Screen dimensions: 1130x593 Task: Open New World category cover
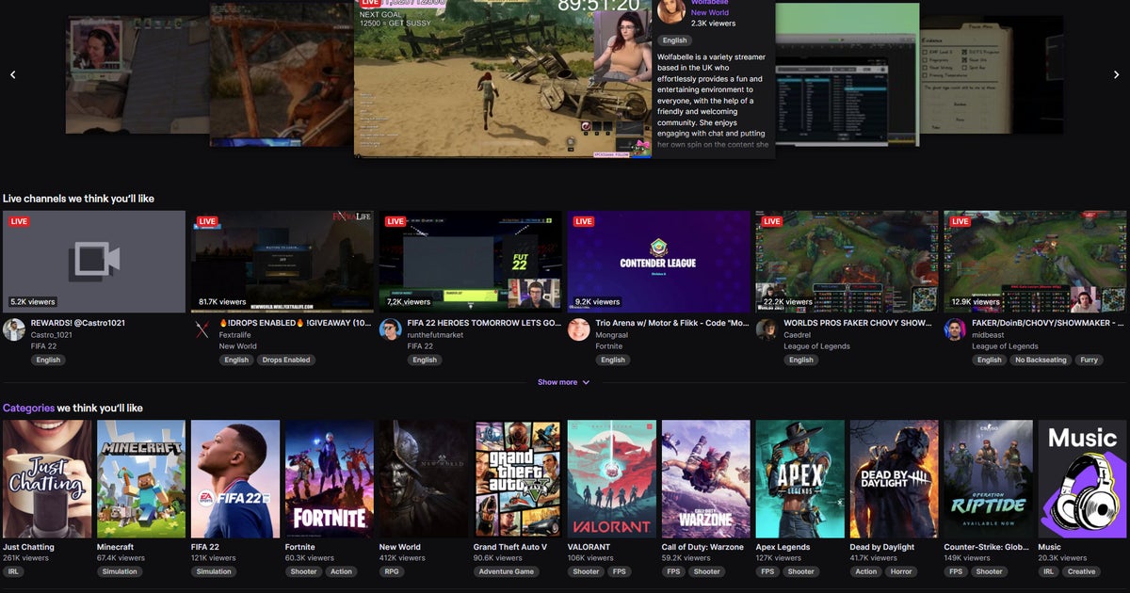424,479
